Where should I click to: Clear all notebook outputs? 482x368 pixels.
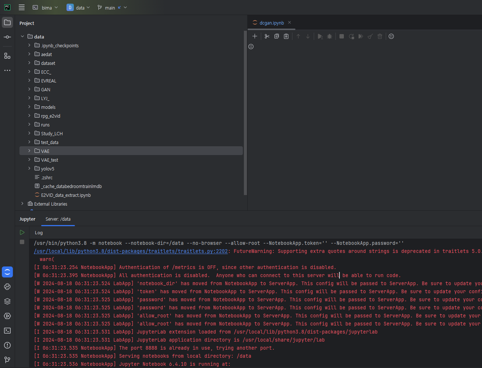[x=370, y=36]
